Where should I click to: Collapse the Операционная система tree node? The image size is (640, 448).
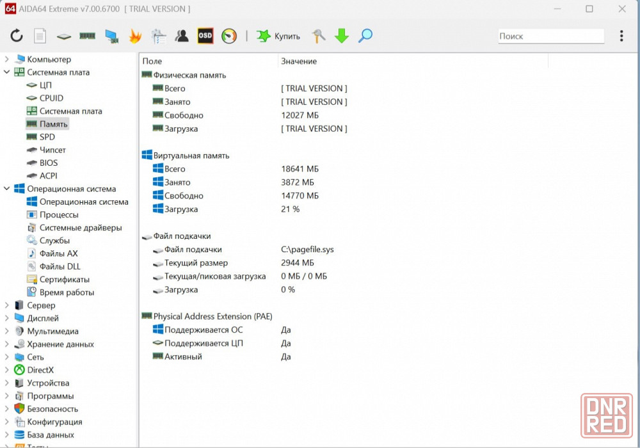click(7, 189)
